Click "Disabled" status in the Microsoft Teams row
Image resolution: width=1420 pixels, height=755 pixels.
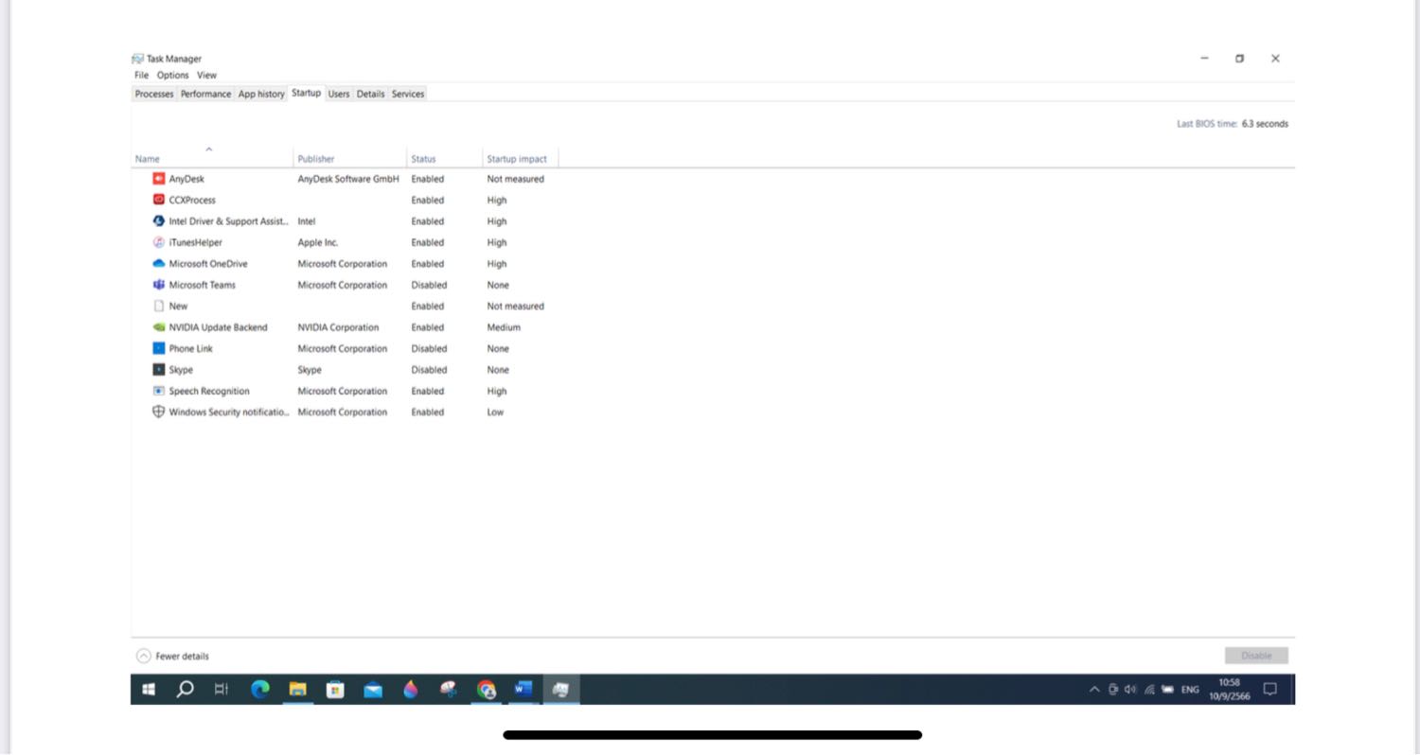[429, 285]
